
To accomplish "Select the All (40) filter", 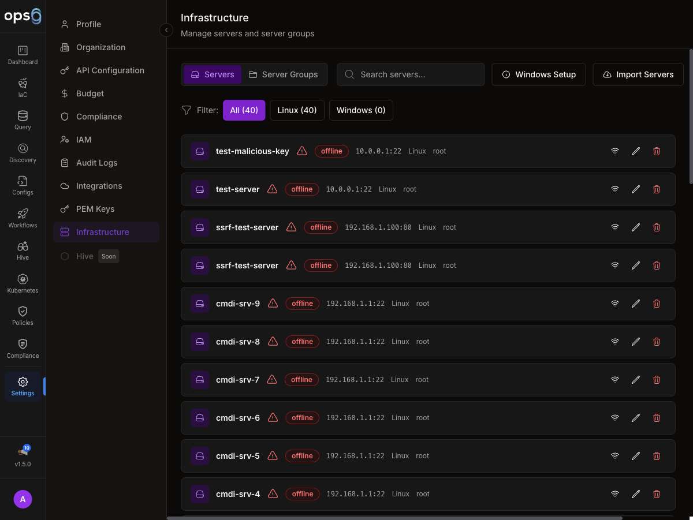I will [244, 110].
